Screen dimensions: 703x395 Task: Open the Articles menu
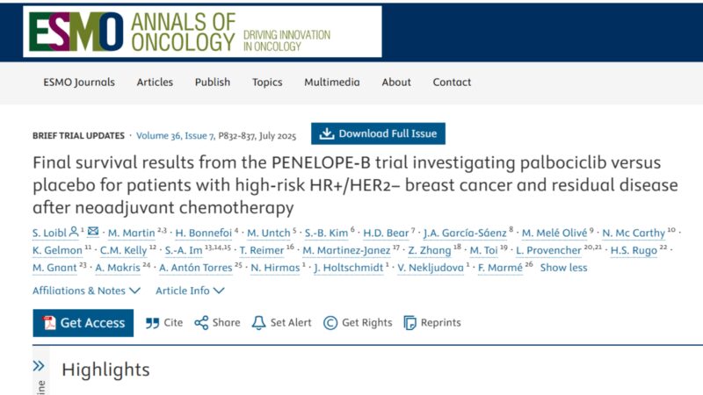155,82
